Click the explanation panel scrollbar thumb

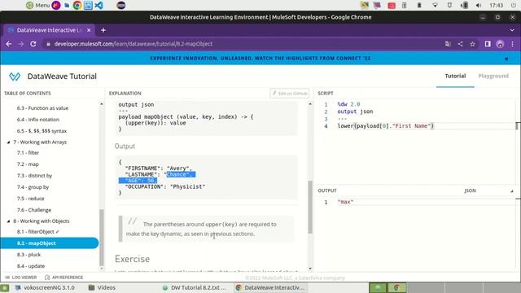coord(310,207)
